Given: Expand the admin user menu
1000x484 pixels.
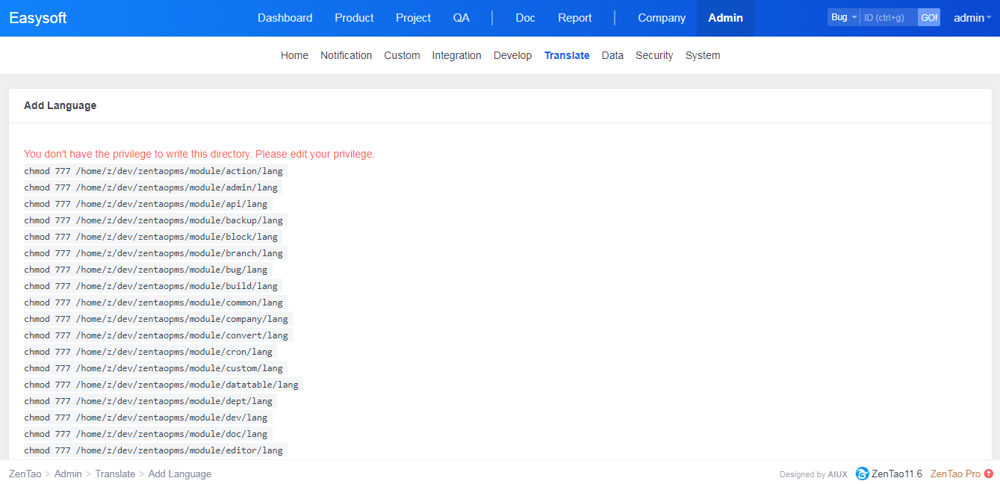Looking at the screenshot, I should pos(972,18).
